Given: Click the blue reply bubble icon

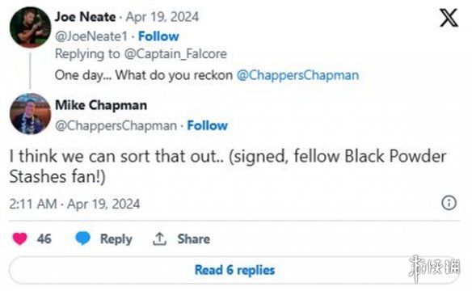Looking at the screenshot, I should [x=82, y=238].
